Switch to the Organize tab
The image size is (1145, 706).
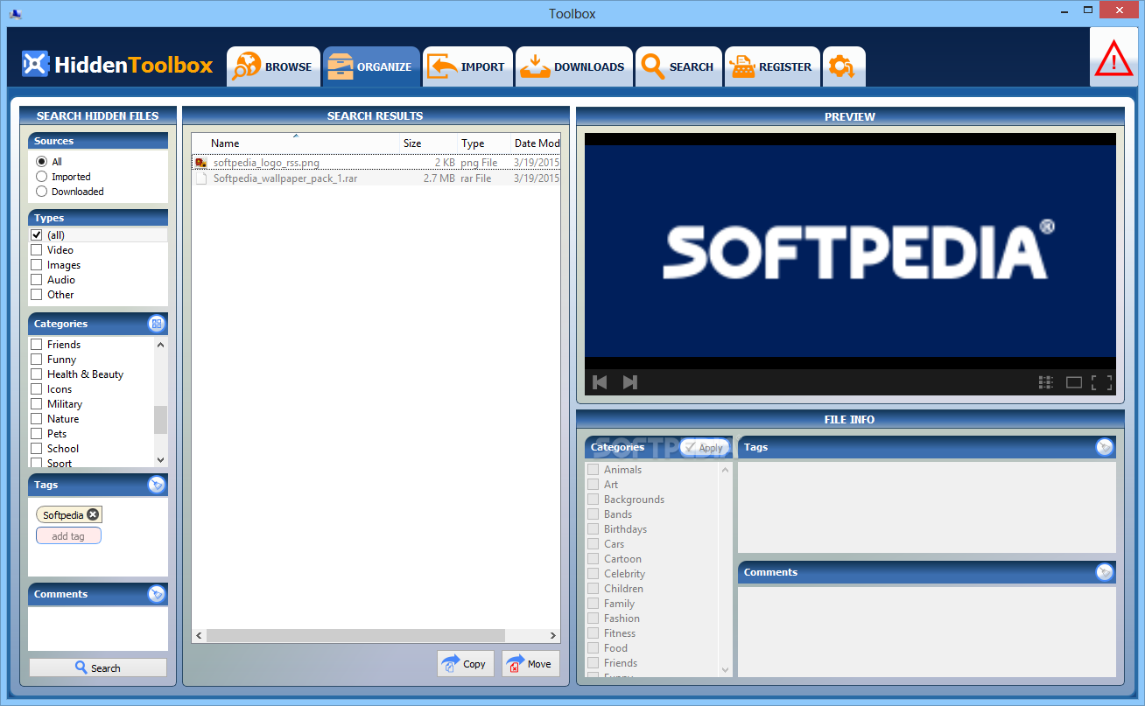[371, 66]
